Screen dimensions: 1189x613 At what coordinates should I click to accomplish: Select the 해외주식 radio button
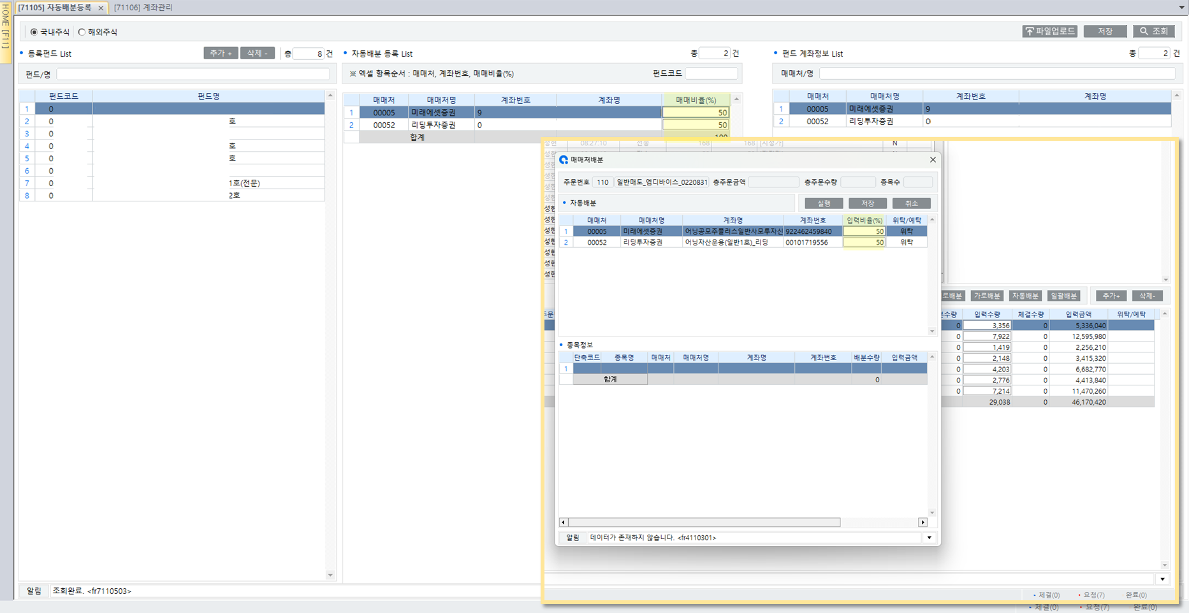click(82, 32)
